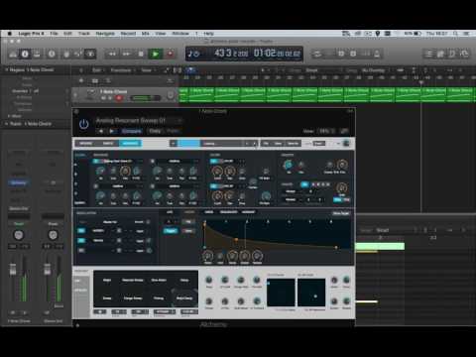Screen dimensions: 476x357
Task: Collapse the Track inspector disclosure triangle
Action: pos(6,124)
